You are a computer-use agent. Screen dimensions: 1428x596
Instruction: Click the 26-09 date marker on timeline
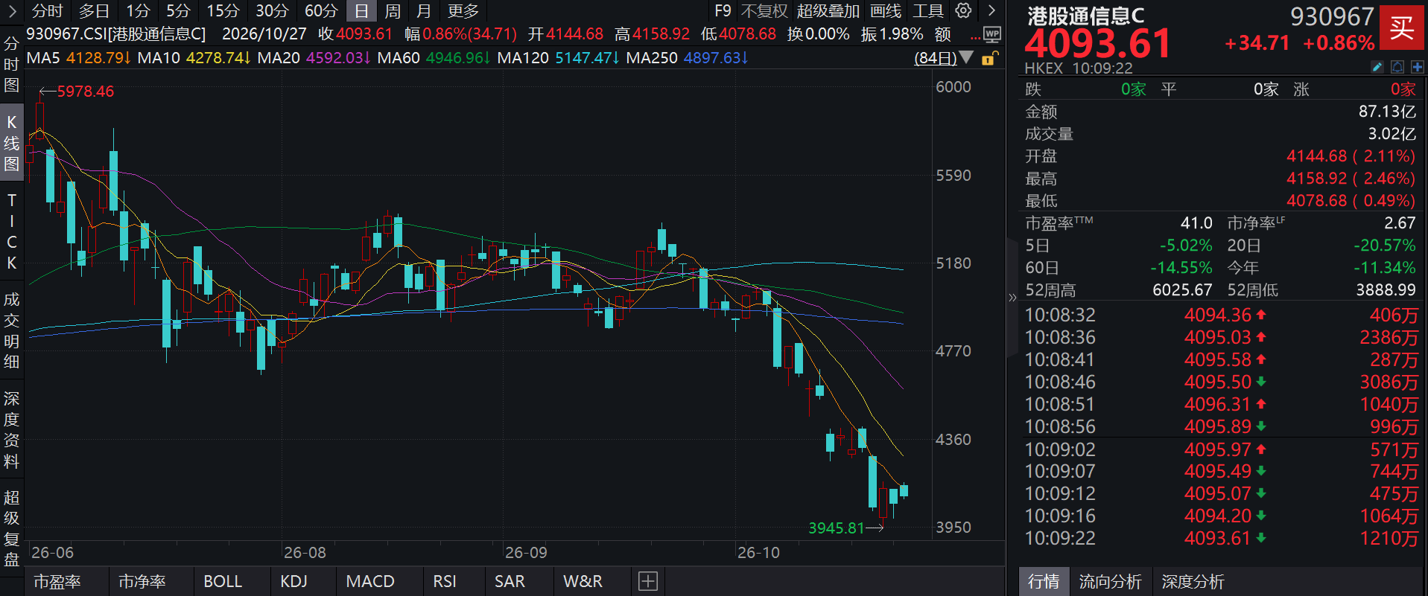pyautogui.click(x=526, y=553)
